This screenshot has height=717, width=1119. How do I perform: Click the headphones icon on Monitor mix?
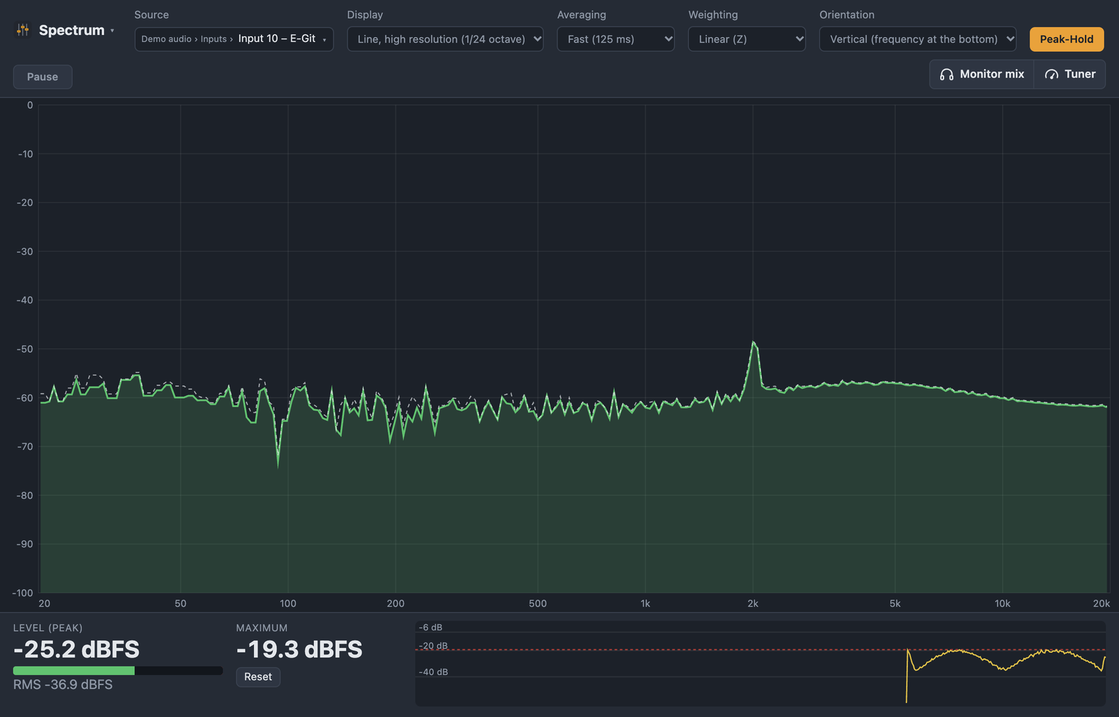(946, 74)
